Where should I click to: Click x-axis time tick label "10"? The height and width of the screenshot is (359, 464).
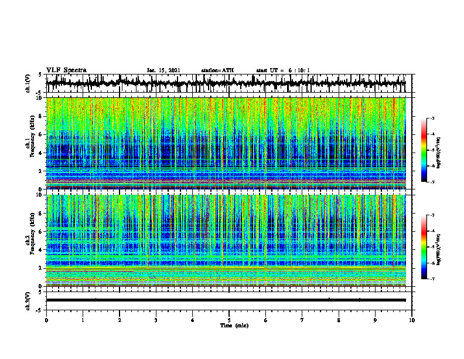point(412,320)
